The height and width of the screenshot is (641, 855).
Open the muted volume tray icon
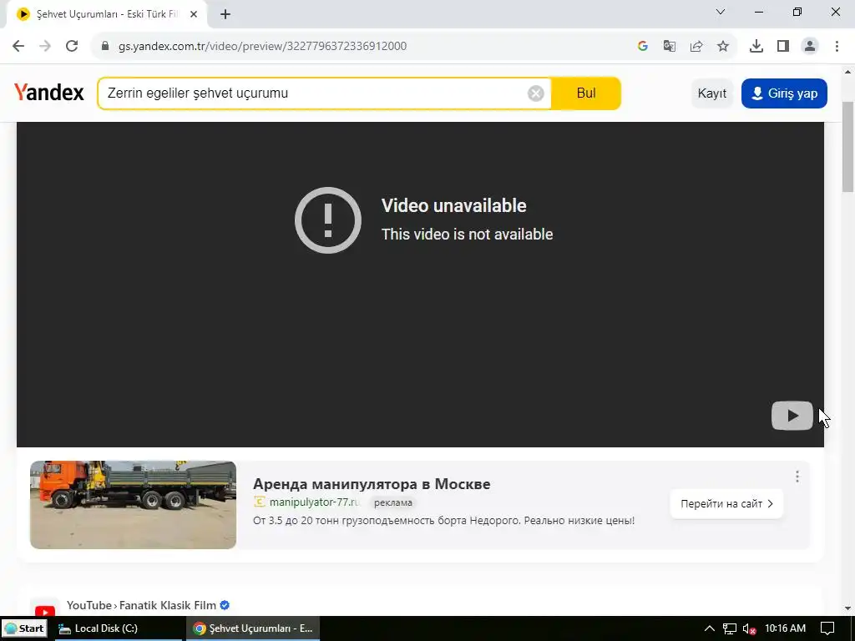[749, 629]
